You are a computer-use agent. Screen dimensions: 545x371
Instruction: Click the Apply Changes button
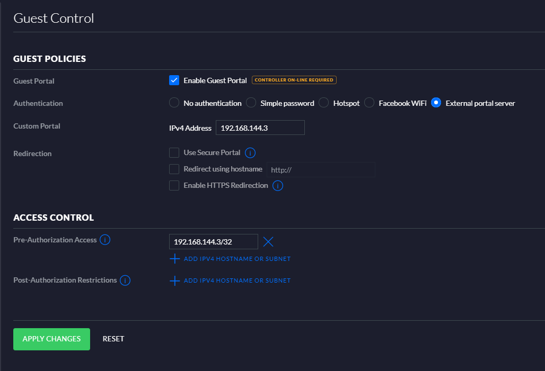tap(51, 339)
